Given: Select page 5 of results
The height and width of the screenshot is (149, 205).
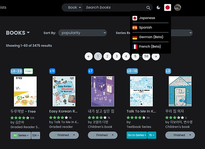Looking at the screenshot, I should click(x=135, y=56).
